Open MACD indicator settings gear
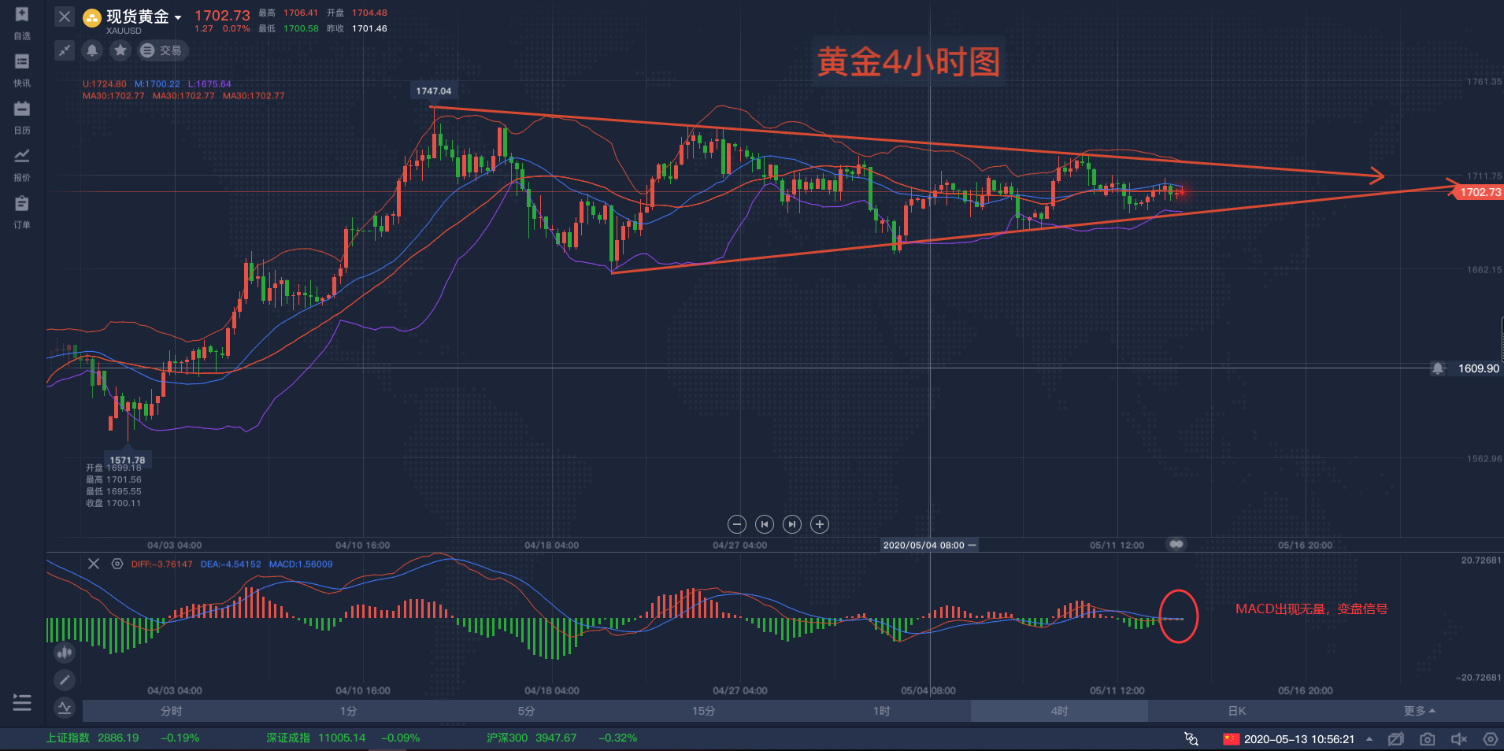1504x751 pixels. tap(117, 564)
